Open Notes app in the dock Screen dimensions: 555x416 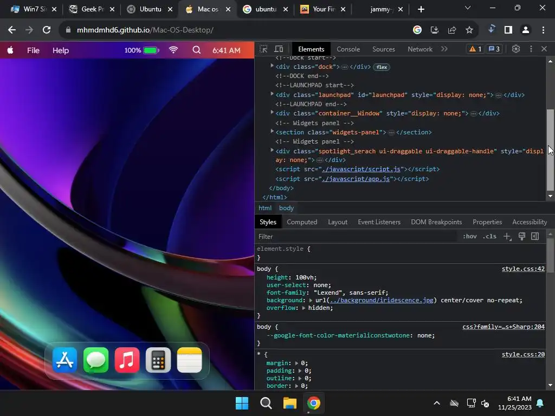tap(189, 360)
